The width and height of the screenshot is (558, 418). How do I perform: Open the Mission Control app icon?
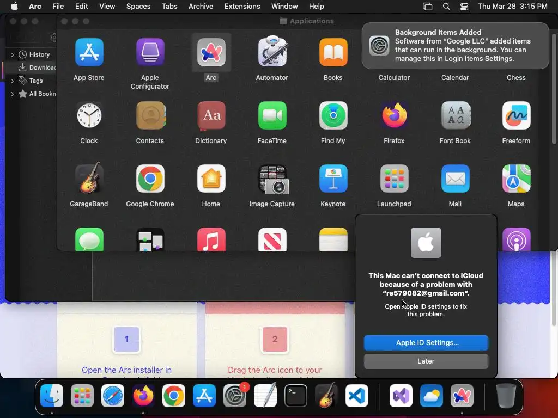[x=150, y=239]
